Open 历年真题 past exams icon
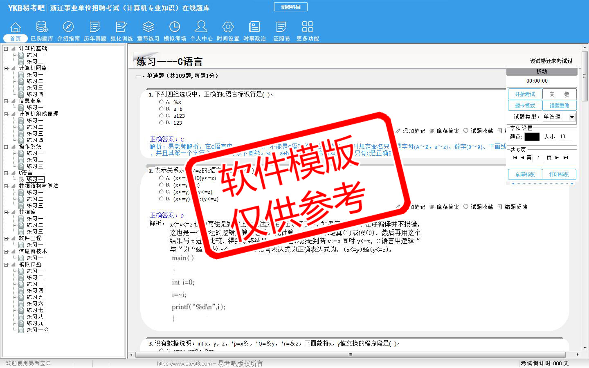 95,27
